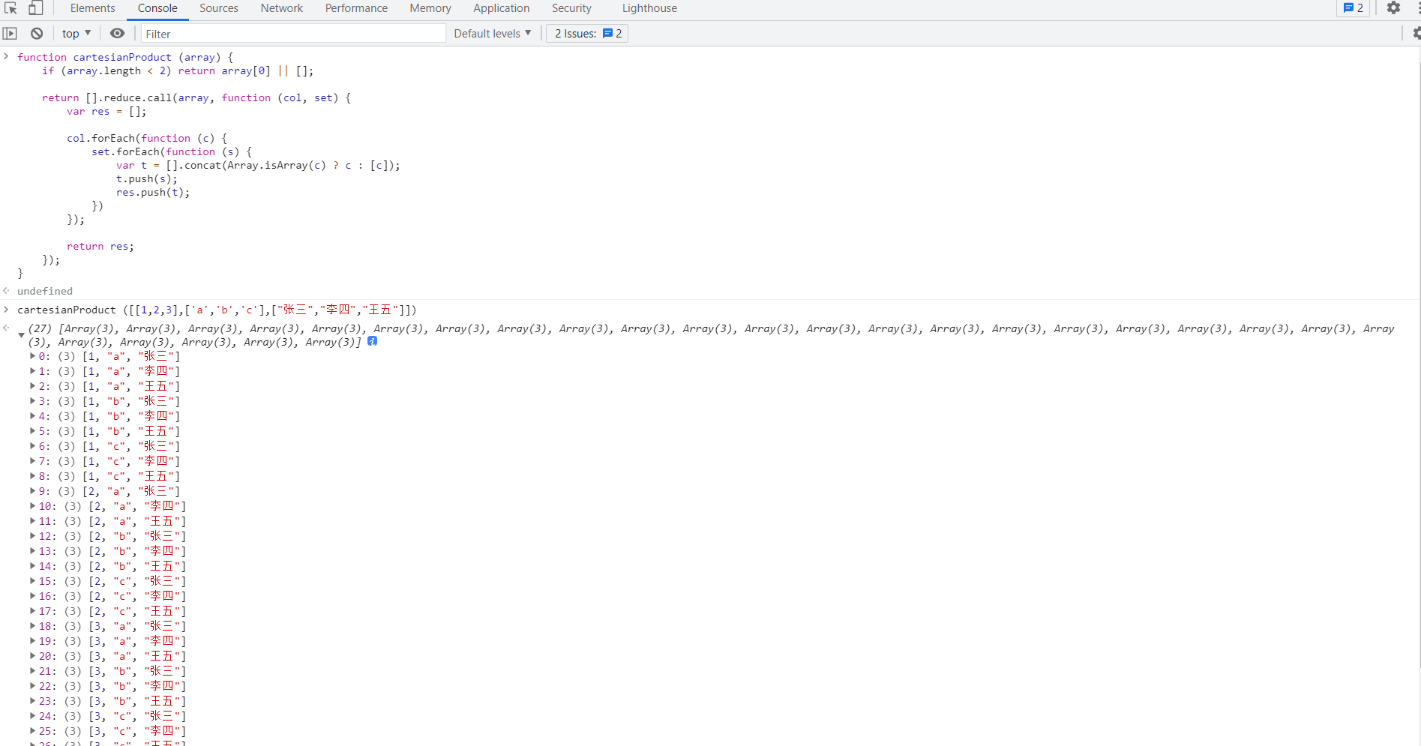Expand array item 4: [1, "b", "李四"]

click(32, 416)
